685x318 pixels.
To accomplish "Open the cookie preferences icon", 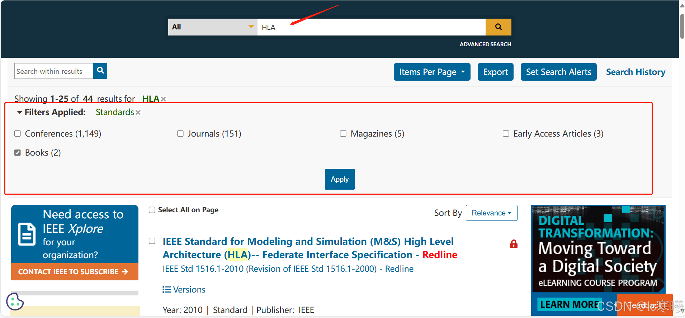I will [15, 302].
